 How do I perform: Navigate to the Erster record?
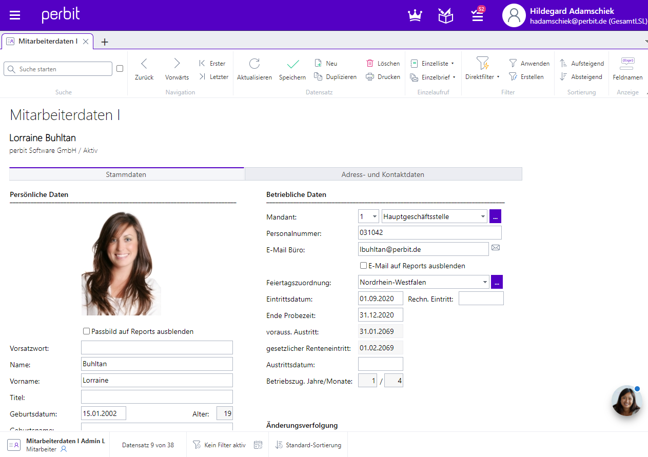[x=212, y=63]
